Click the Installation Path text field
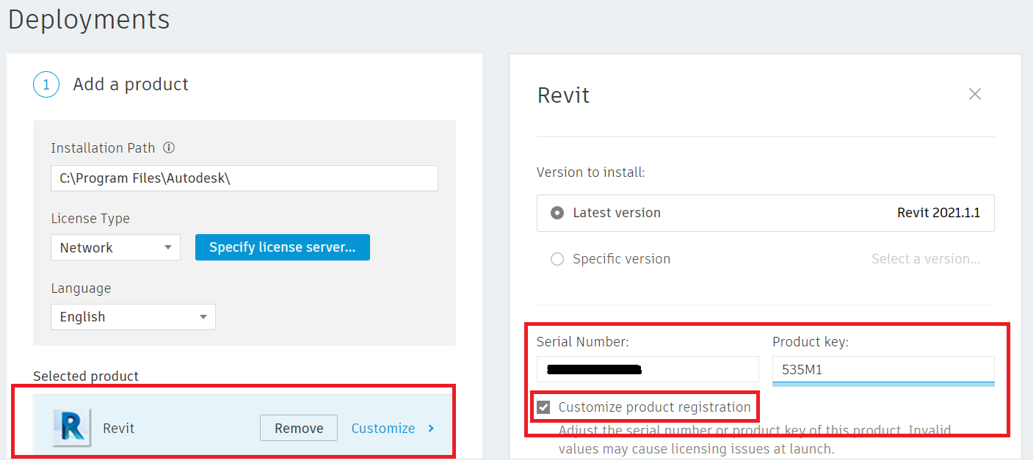This screenshot has width=1033, height=466. (x=244, y=178)
